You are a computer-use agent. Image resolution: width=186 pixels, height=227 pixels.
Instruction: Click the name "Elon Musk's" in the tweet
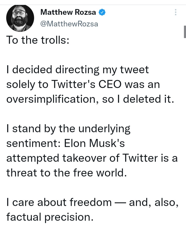point(94,143)
